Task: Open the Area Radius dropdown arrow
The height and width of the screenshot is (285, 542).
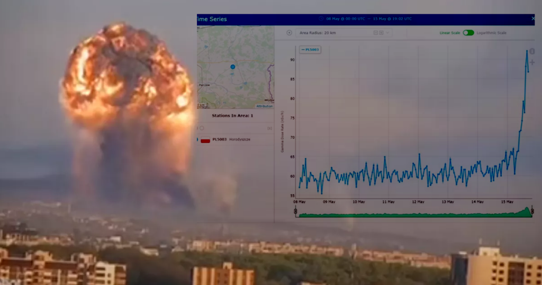Action: (x=387, y=33)
